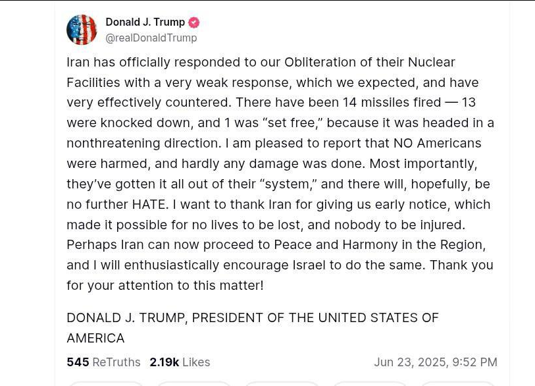Open the ReTruths count showing 545
Screen dimensions: 535x386
[x=78, y=362]
